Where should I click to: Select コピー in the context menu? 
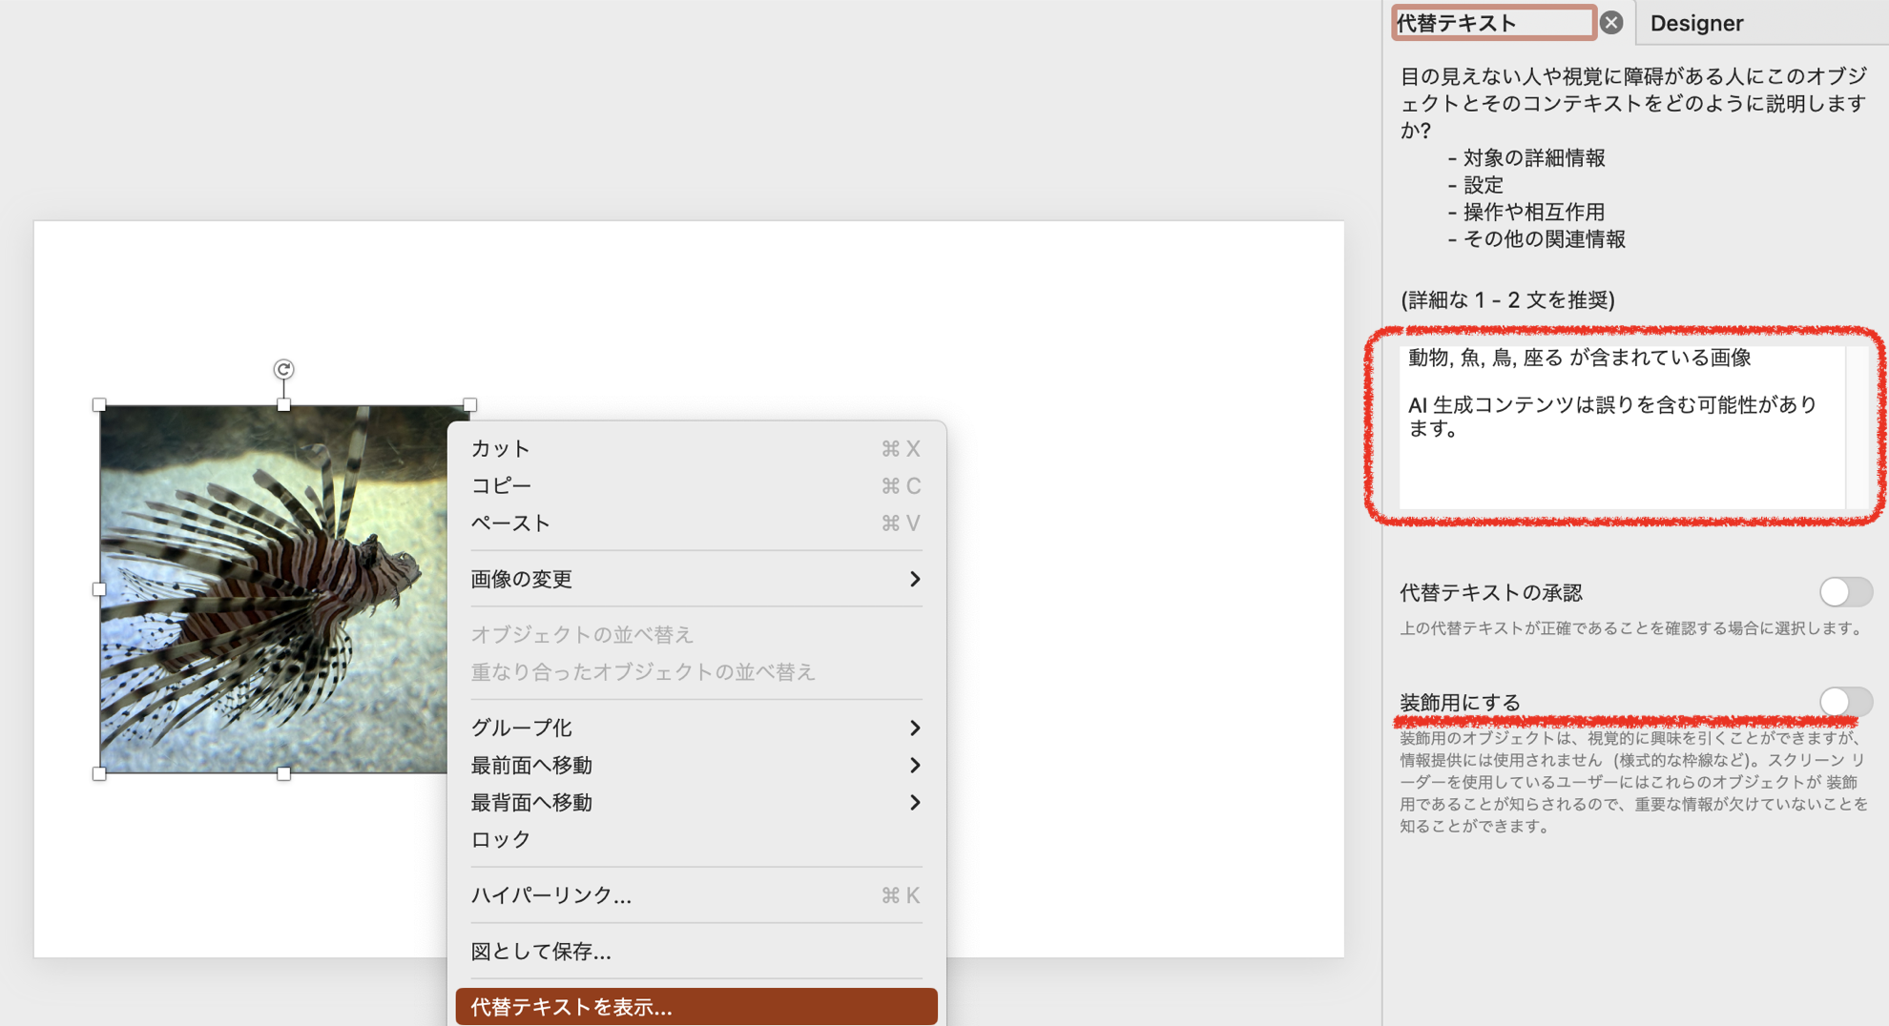point(500,485)
